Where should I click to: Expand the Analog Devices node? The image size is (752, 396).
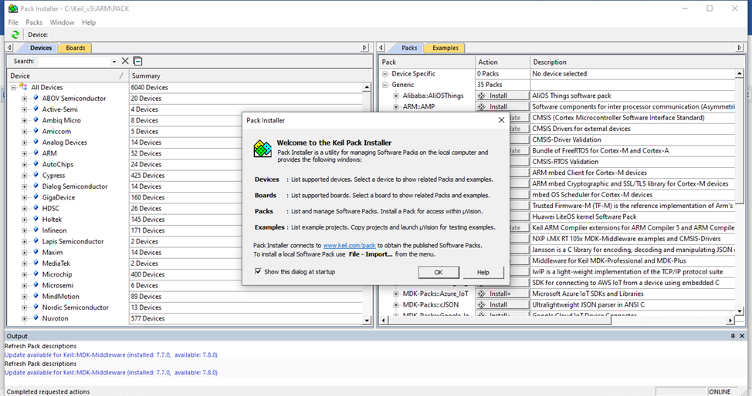[x=24, y=143]
